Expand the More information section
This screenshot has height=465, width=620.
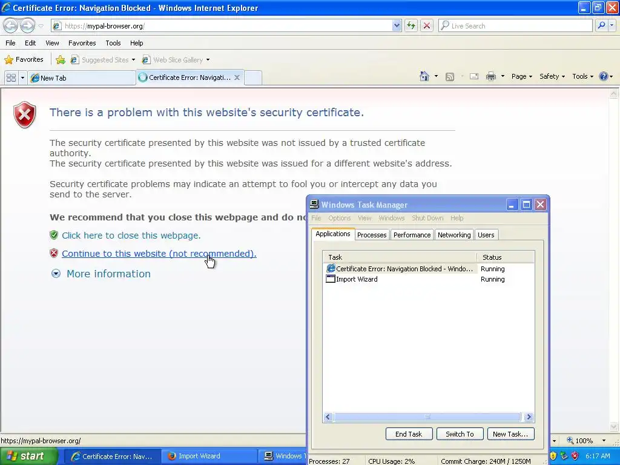click(x=101, y=274)
